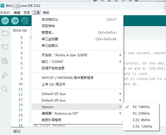Viewport: 166px width, 135px height.
Task: Click line number 5 in editor gutter
Action: 21,58
